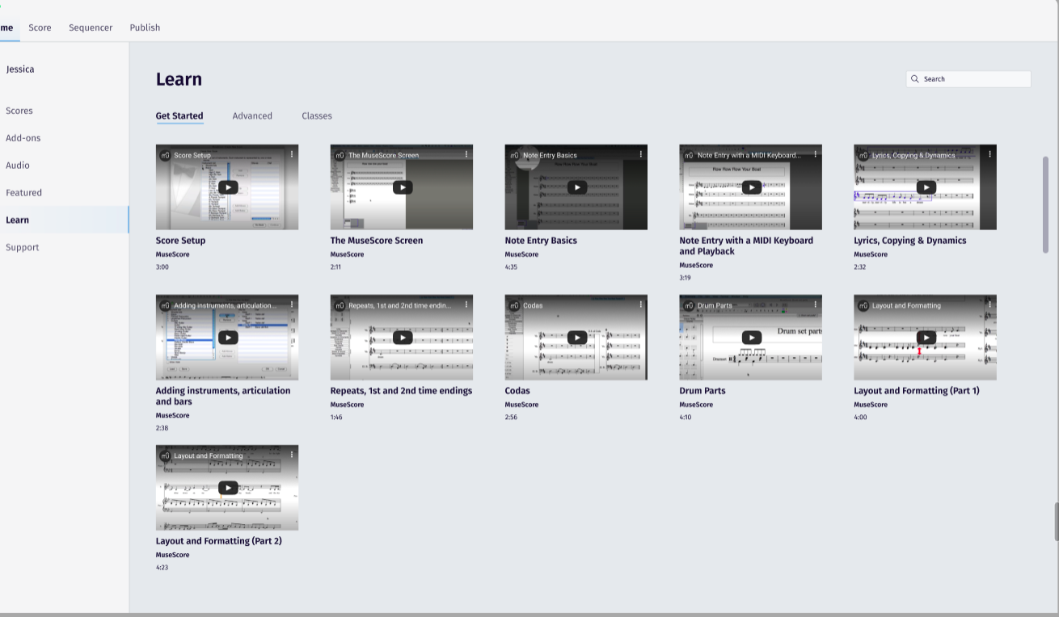Play the Codas tutorial video
Viewport: 1059px width, 617px height.
tap(576, 337)
